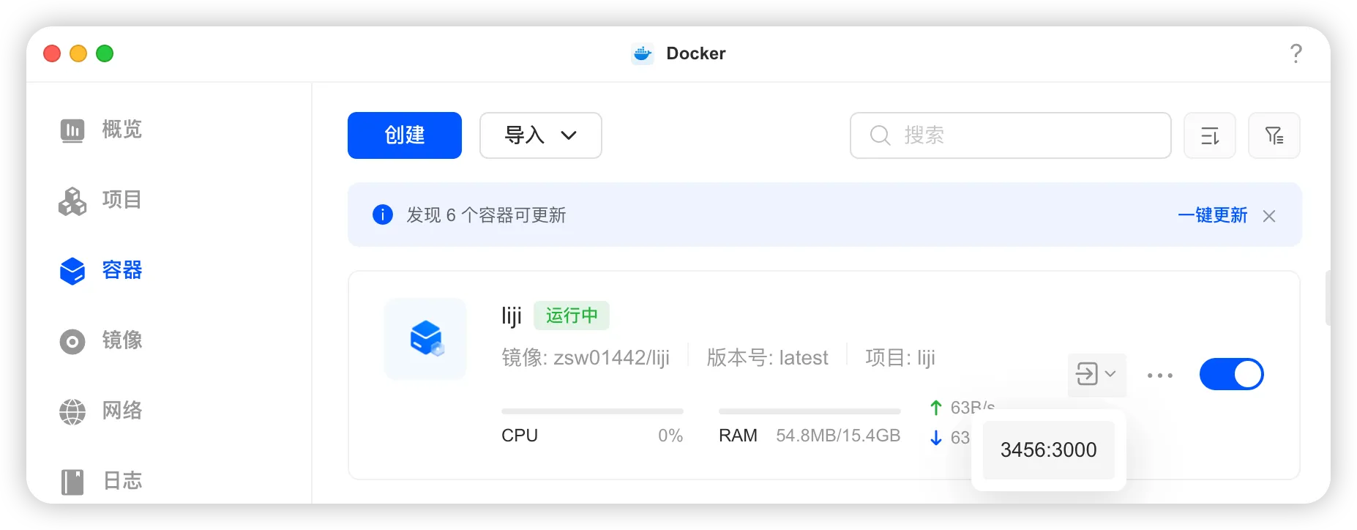Focus the 搜索 search field
This screenshot has height=530, width=1357.
pos(1011,135)
